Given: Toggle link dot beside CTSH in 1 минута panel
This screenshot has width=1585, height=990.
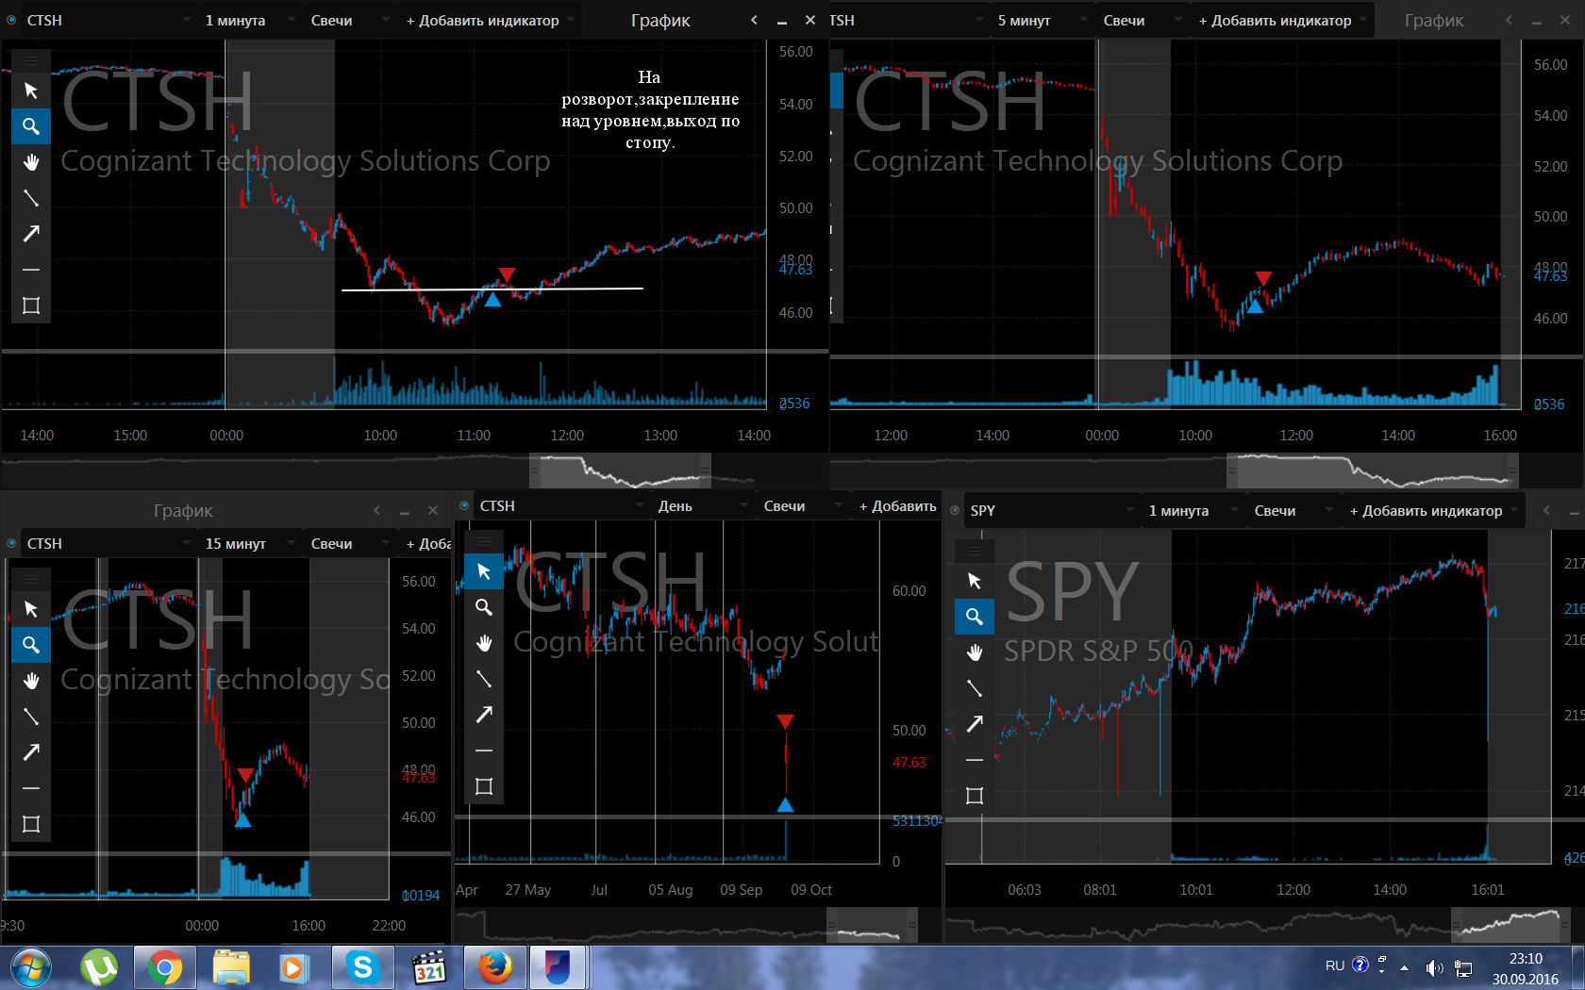Looking at the screenshot, I should click(x=11, y=20).
